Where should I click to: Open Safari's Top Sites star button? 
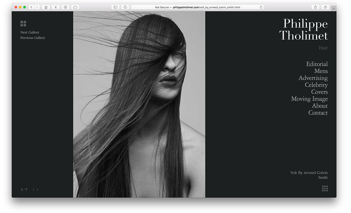coord(56,7)
